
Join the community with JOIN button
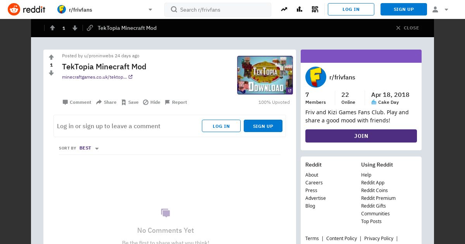coord(361,136)
